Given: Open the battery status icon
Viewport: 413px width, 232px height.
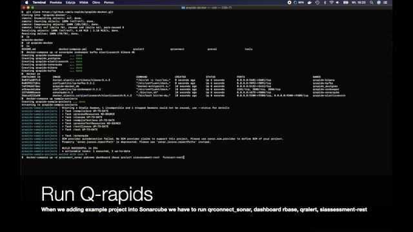Looking at the screenshot, I should (x=346, y=3).
